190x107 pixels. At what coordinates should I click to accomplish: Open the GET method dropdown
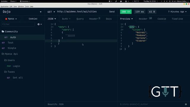pyautogui.click(x=51, y=12)
